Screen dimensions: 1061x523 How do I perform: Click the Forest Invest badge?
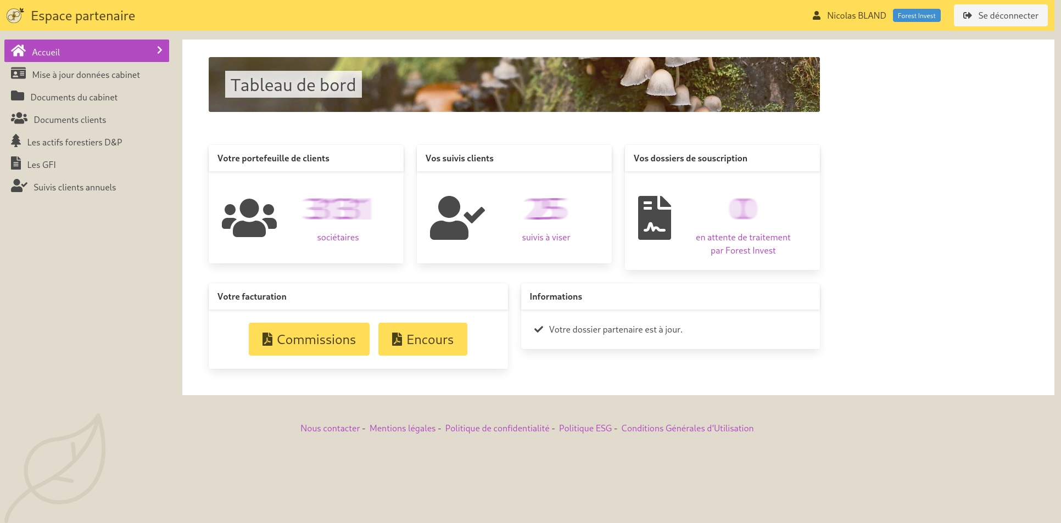917,15
